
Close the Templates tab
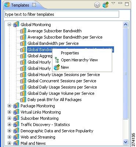[x=34, y=5]
